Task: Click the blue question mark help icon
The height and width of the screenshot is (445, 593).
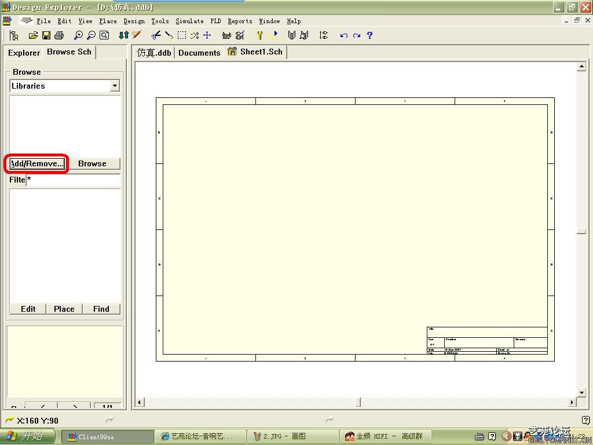Action: (369, 35)
